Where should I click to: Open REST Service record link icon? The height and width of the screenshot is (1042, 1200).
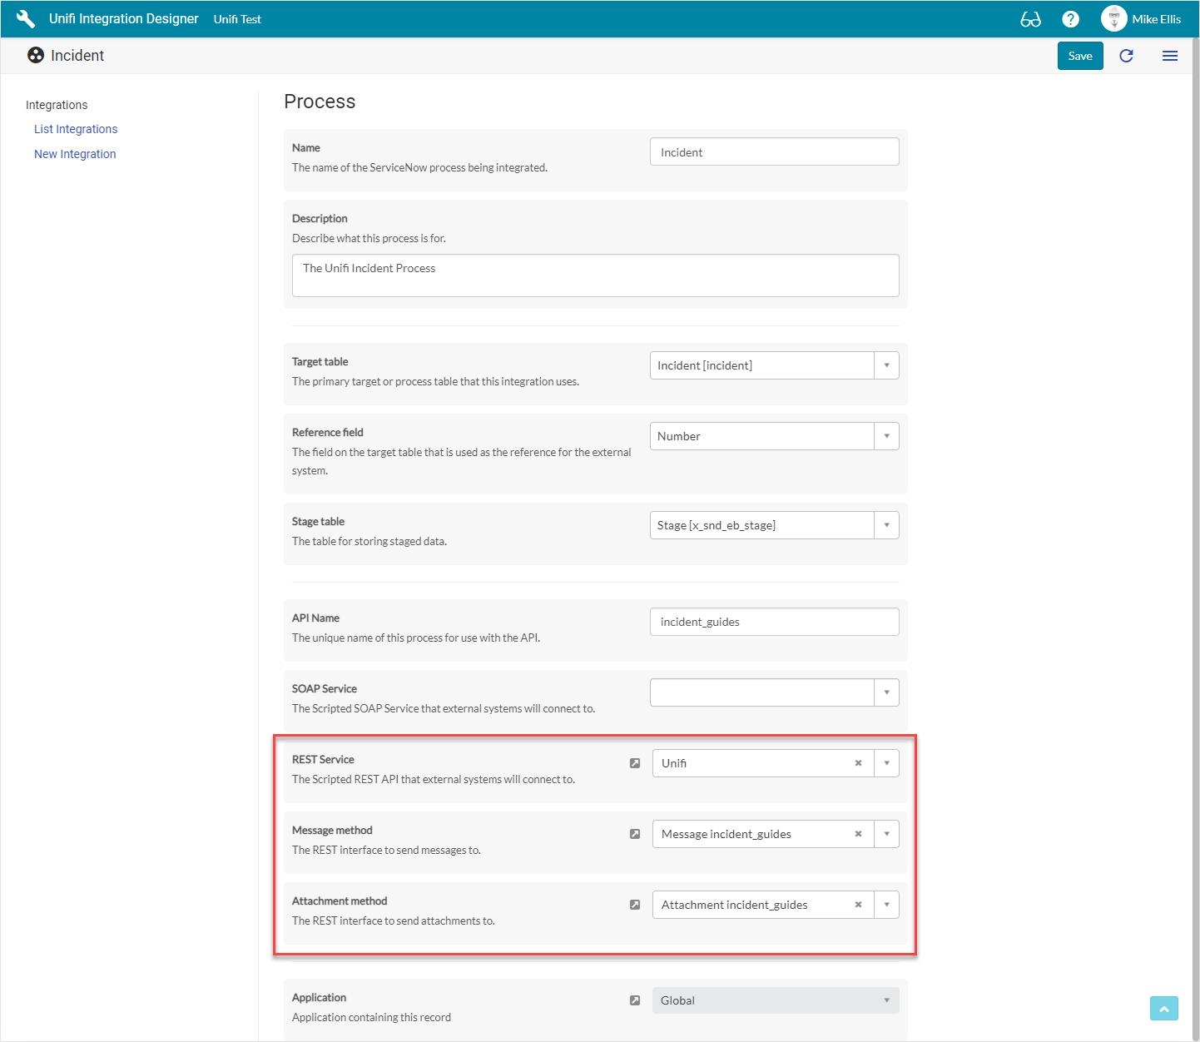coord(635,763)
